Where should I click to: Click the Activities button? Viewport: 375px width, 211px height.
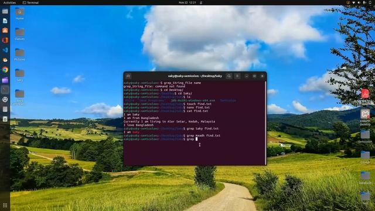9,2
